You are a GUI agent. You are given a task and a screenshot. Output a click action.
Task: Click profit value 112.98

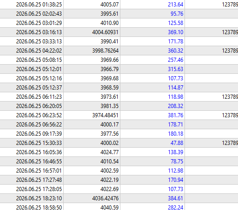(175, 171)
